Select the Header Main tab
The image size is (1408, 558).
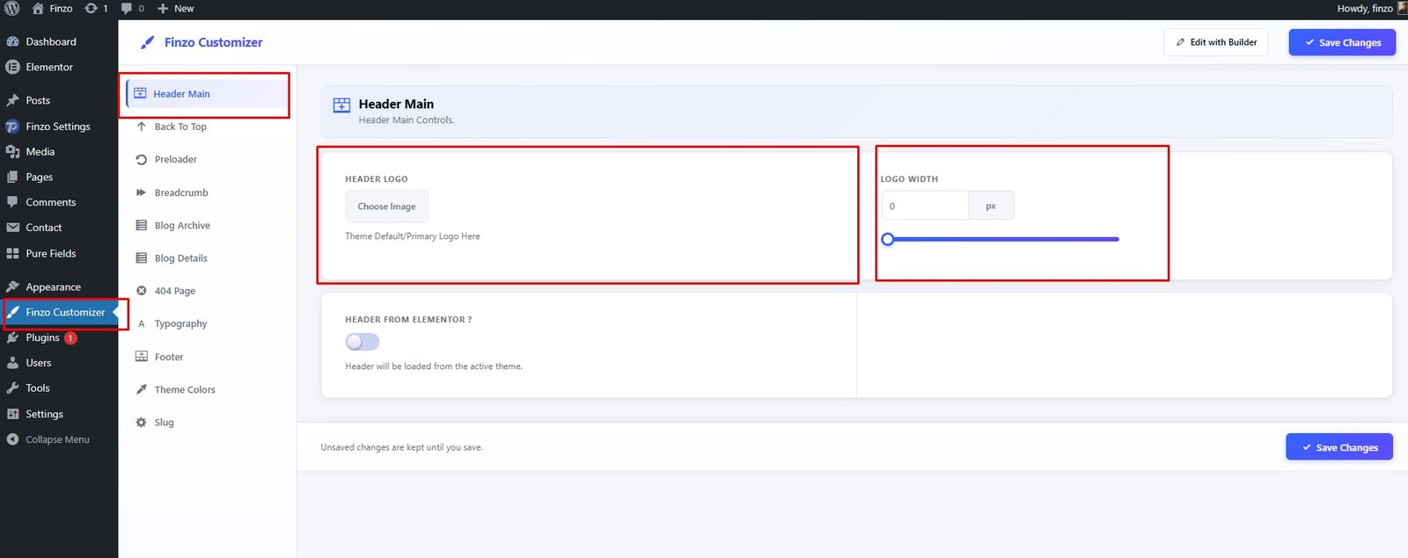pyautogui.click(x=207, y=94)
